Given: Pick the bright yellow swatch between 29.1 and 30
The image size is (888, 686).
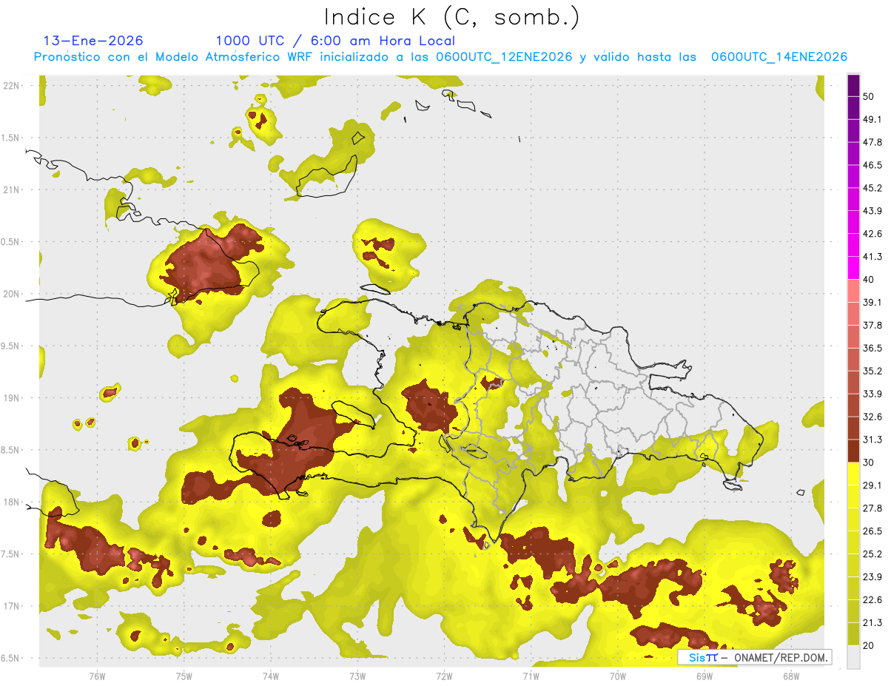Looking at the screenshot, I should (853, 474).
